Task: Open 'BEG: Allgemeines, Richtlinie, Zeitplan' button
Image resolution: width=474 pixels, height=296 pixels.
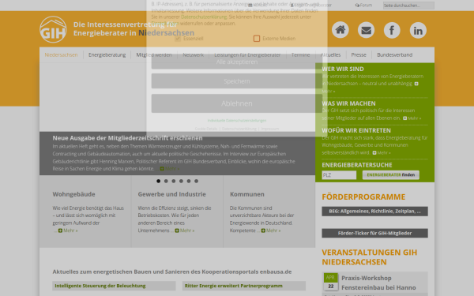Action: click(x=374, y=211)
